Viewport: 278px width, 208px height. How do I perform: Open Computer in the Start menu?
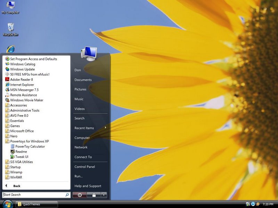(82, 138)
